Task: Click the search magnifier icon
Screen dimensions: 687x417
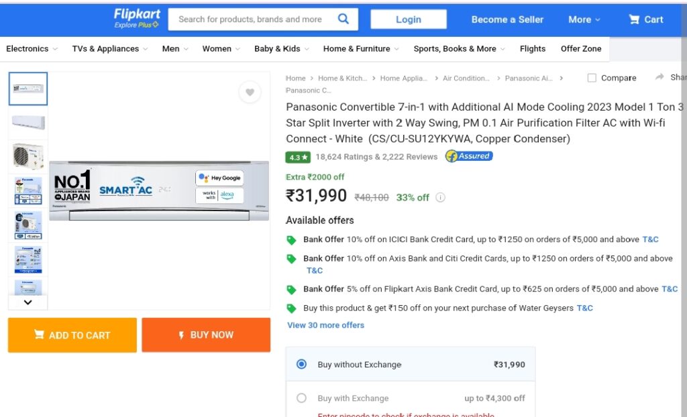Action: [x=343, y=19]
